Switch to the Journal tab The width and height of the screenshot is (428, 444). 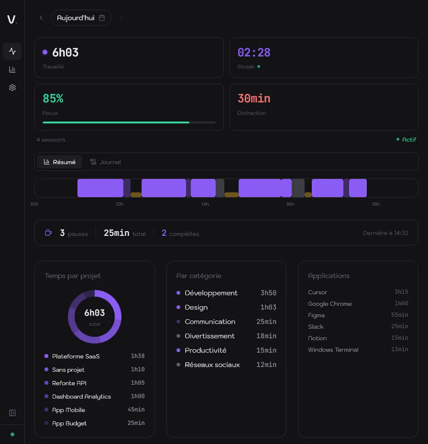tap(106, 162)
